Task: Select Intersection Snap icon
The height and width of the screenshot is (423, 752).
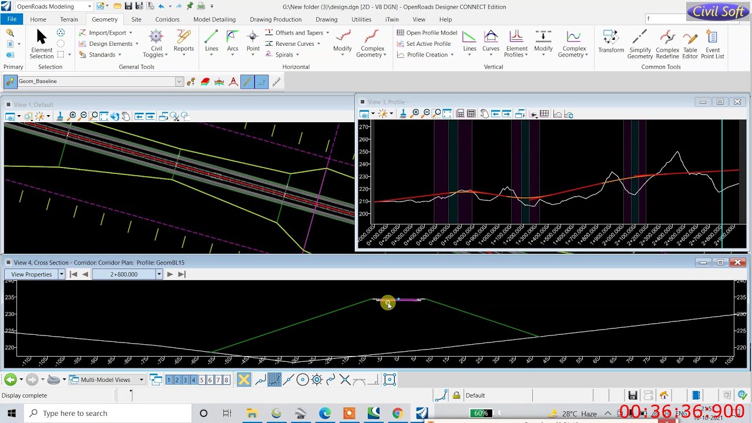Action: [344, 380]
